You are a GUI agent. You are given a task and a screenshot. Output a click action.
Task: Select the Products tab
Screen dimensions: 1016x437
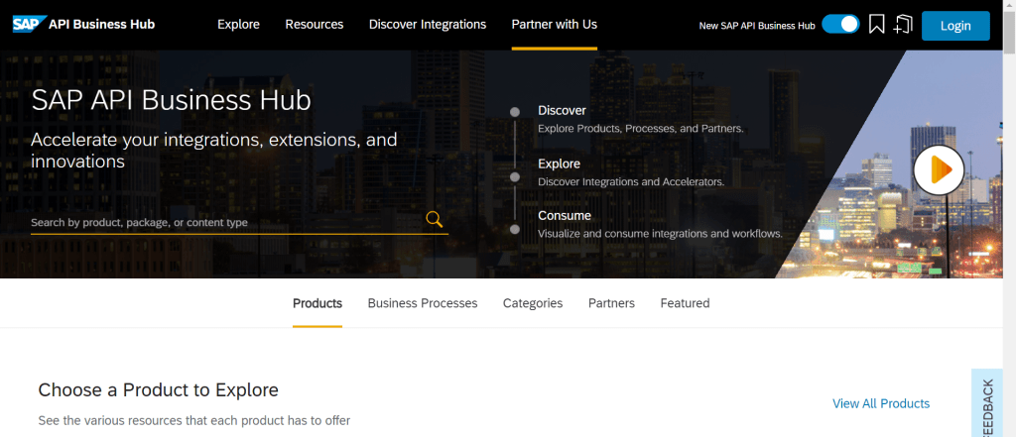coord(317,303)
